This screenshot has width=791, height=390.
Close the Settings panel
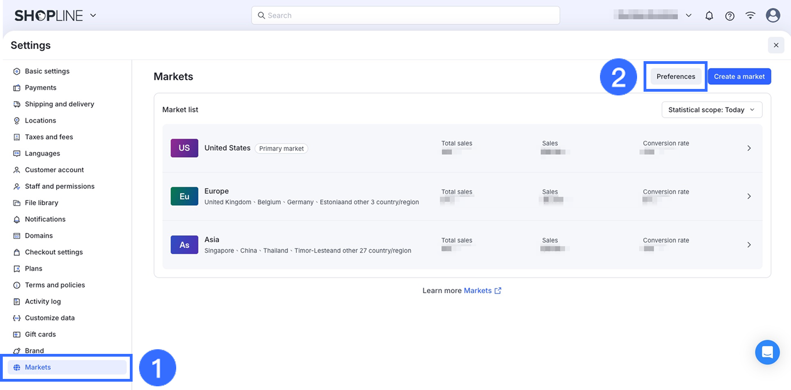click(776, 45)
